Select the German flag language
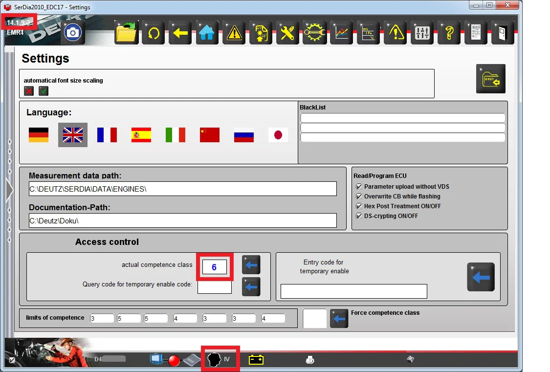 [39, 135]
